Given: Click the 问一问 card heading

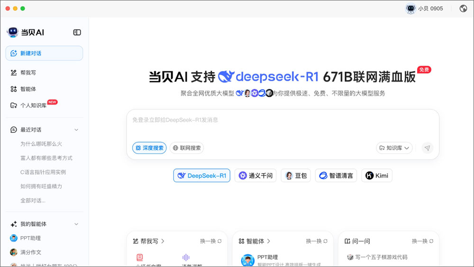Looking at the screenshot, I should tap(357, 241).
